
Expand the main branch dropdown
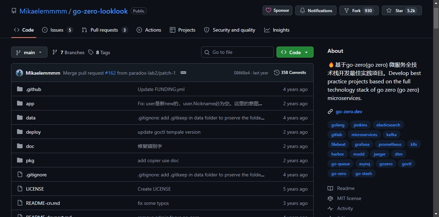click(x=29, y=52)
